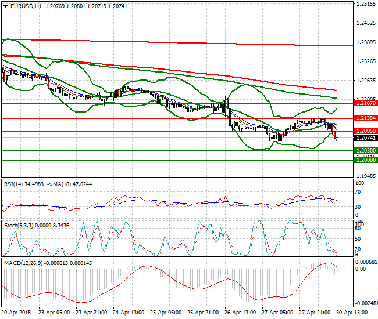Click the 30 Apr 13:00 time label
The width and height of the screenshot is (378, 319).
pos(352,313)
